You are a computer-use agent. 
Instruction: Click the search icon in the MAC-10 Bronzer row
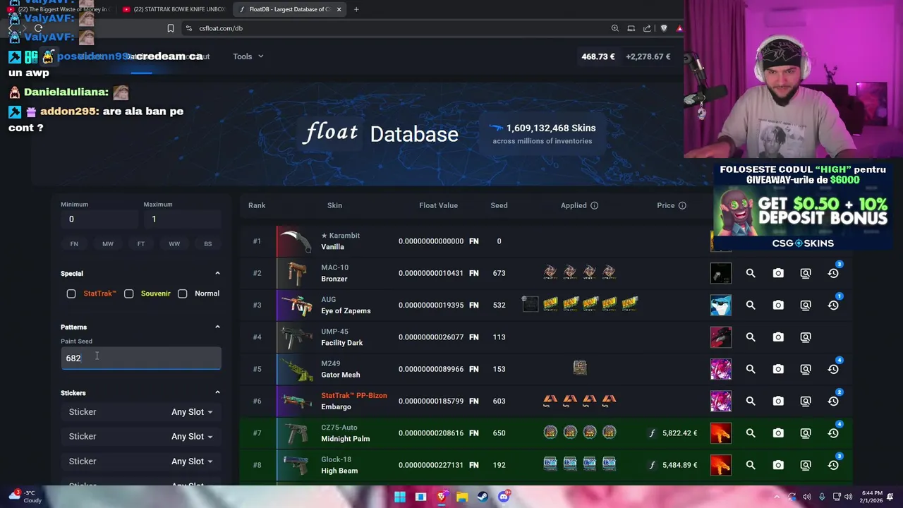coord(751,273)
